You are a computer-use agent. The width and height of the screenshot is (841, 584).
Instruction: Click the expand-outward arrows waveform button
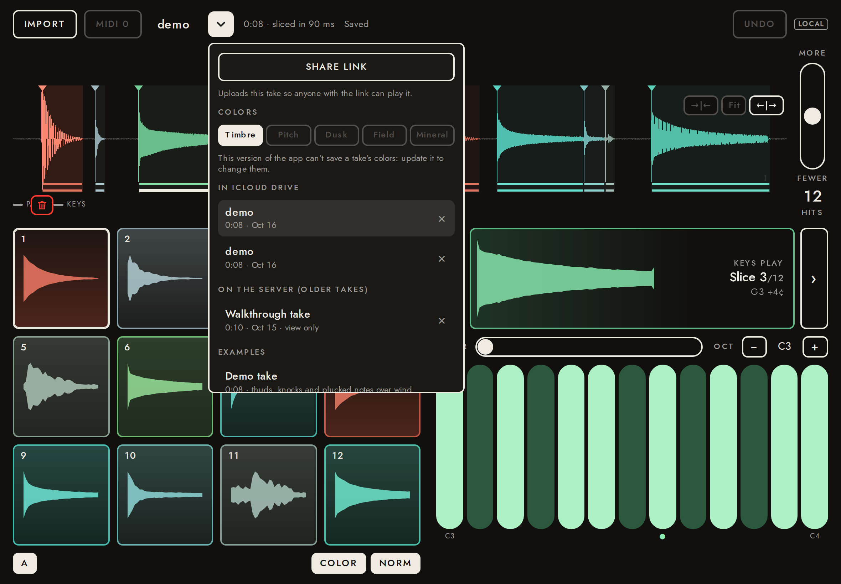766,105
